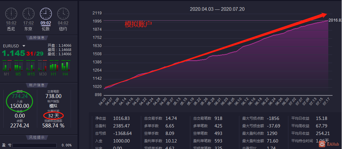Click the 平均日收益 value 15.18

[x=321, y=119]
